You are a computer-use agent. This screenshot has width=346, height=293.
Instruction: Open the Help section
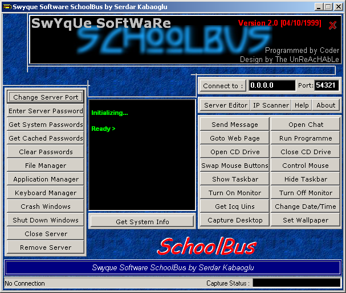pyautogui.click(x=302, y=105)
